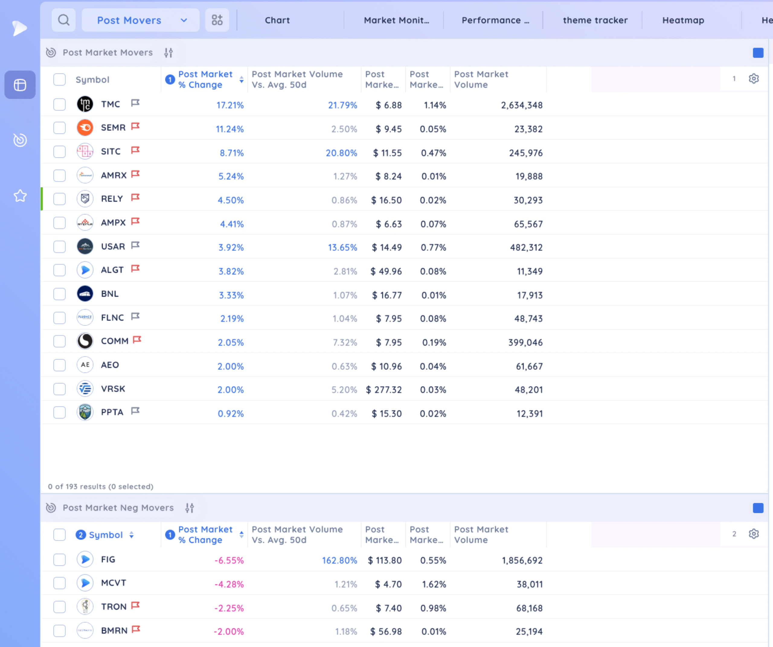Open the USAR ticker row
Screen dimensions: 773x647
click(x=113, y=247)
